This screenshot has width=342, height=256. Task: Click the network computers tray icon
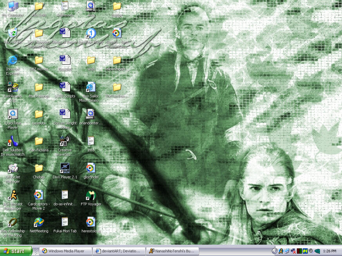click(x=287, y=251)
